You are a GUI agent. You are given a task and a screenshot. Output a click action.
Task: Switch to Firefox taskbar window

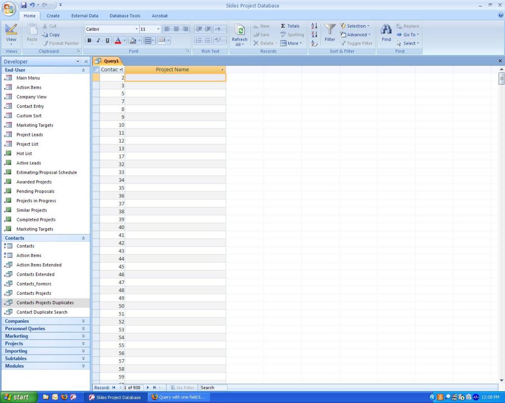pos(179,397)
